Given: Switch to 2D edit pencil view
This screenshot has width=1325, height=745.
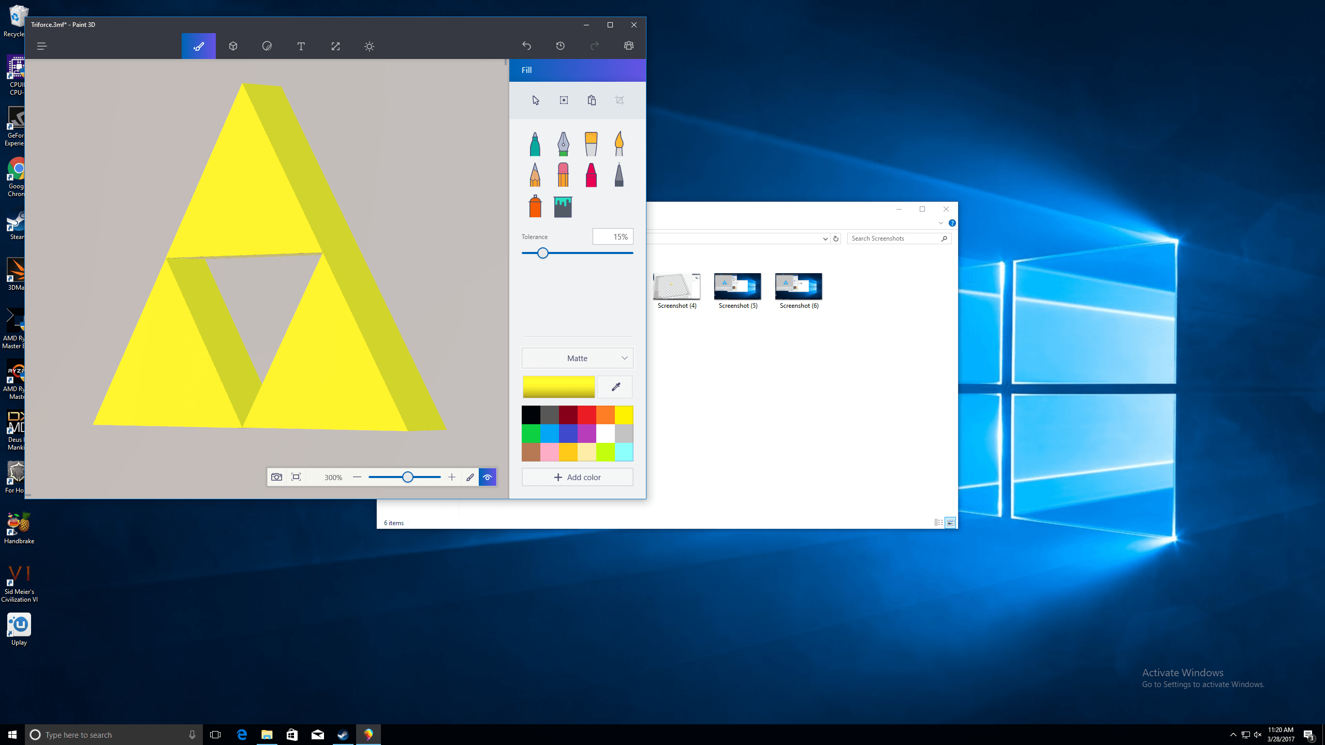Looking at the screenshot, I should point(470,477).
